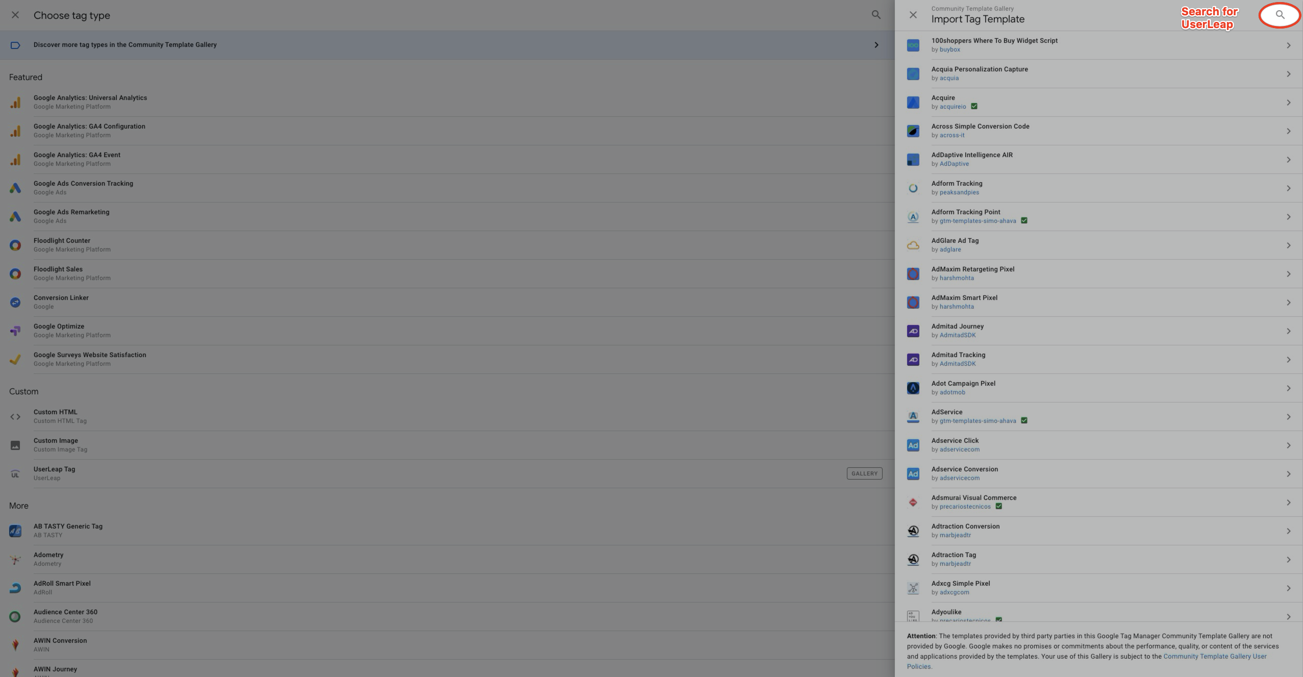Click the Across Simple Conversion Code icon
The width and height of the screenshot is (1303, 677).
913,131
